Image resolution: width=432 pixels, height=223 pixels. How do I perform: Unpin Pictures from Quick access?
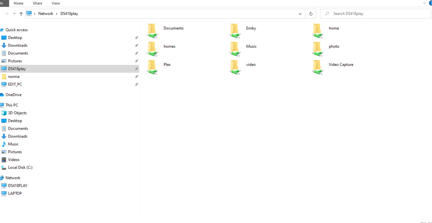(136, 61)
